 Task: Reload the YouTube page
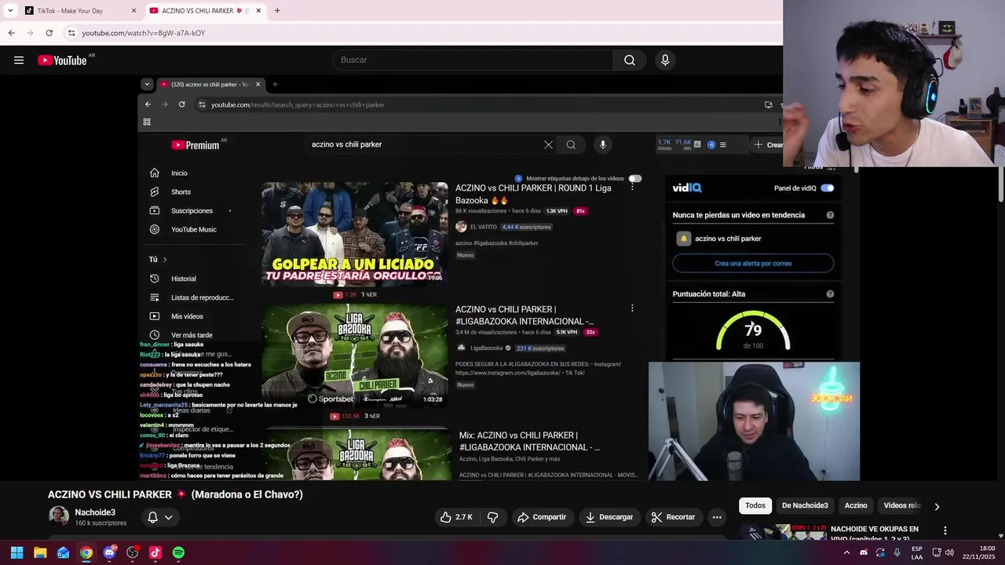tap(49, 33)
